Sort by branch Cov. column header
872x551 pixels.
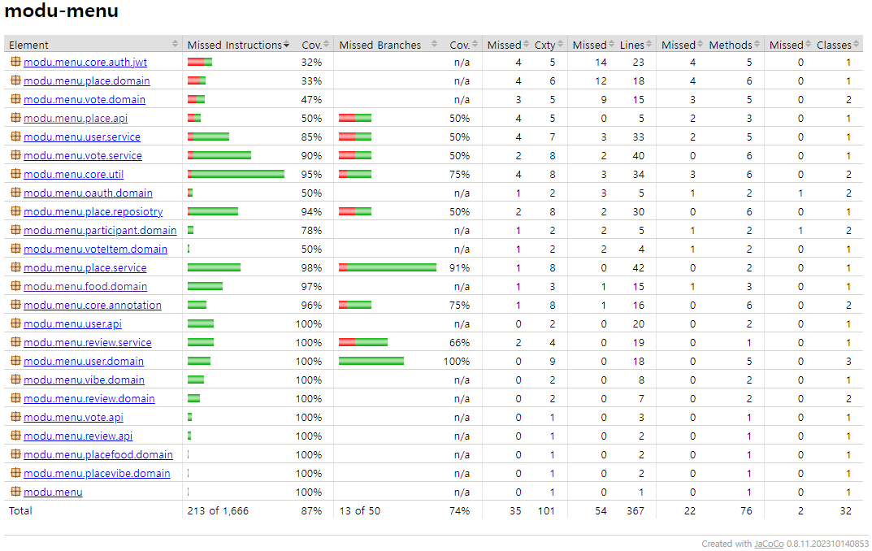click(x=462, y=45)
